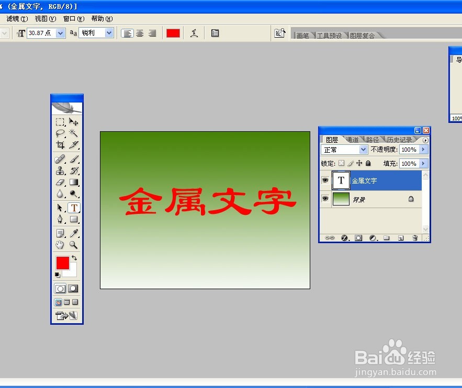Open the 不透明度 opacity value slider
Screen dimensions: 462x388
(423, 150)
